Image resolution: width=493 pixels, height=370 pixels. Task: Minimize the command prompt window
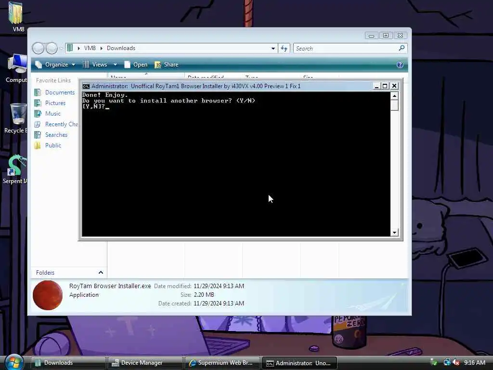tap(376, 86)
